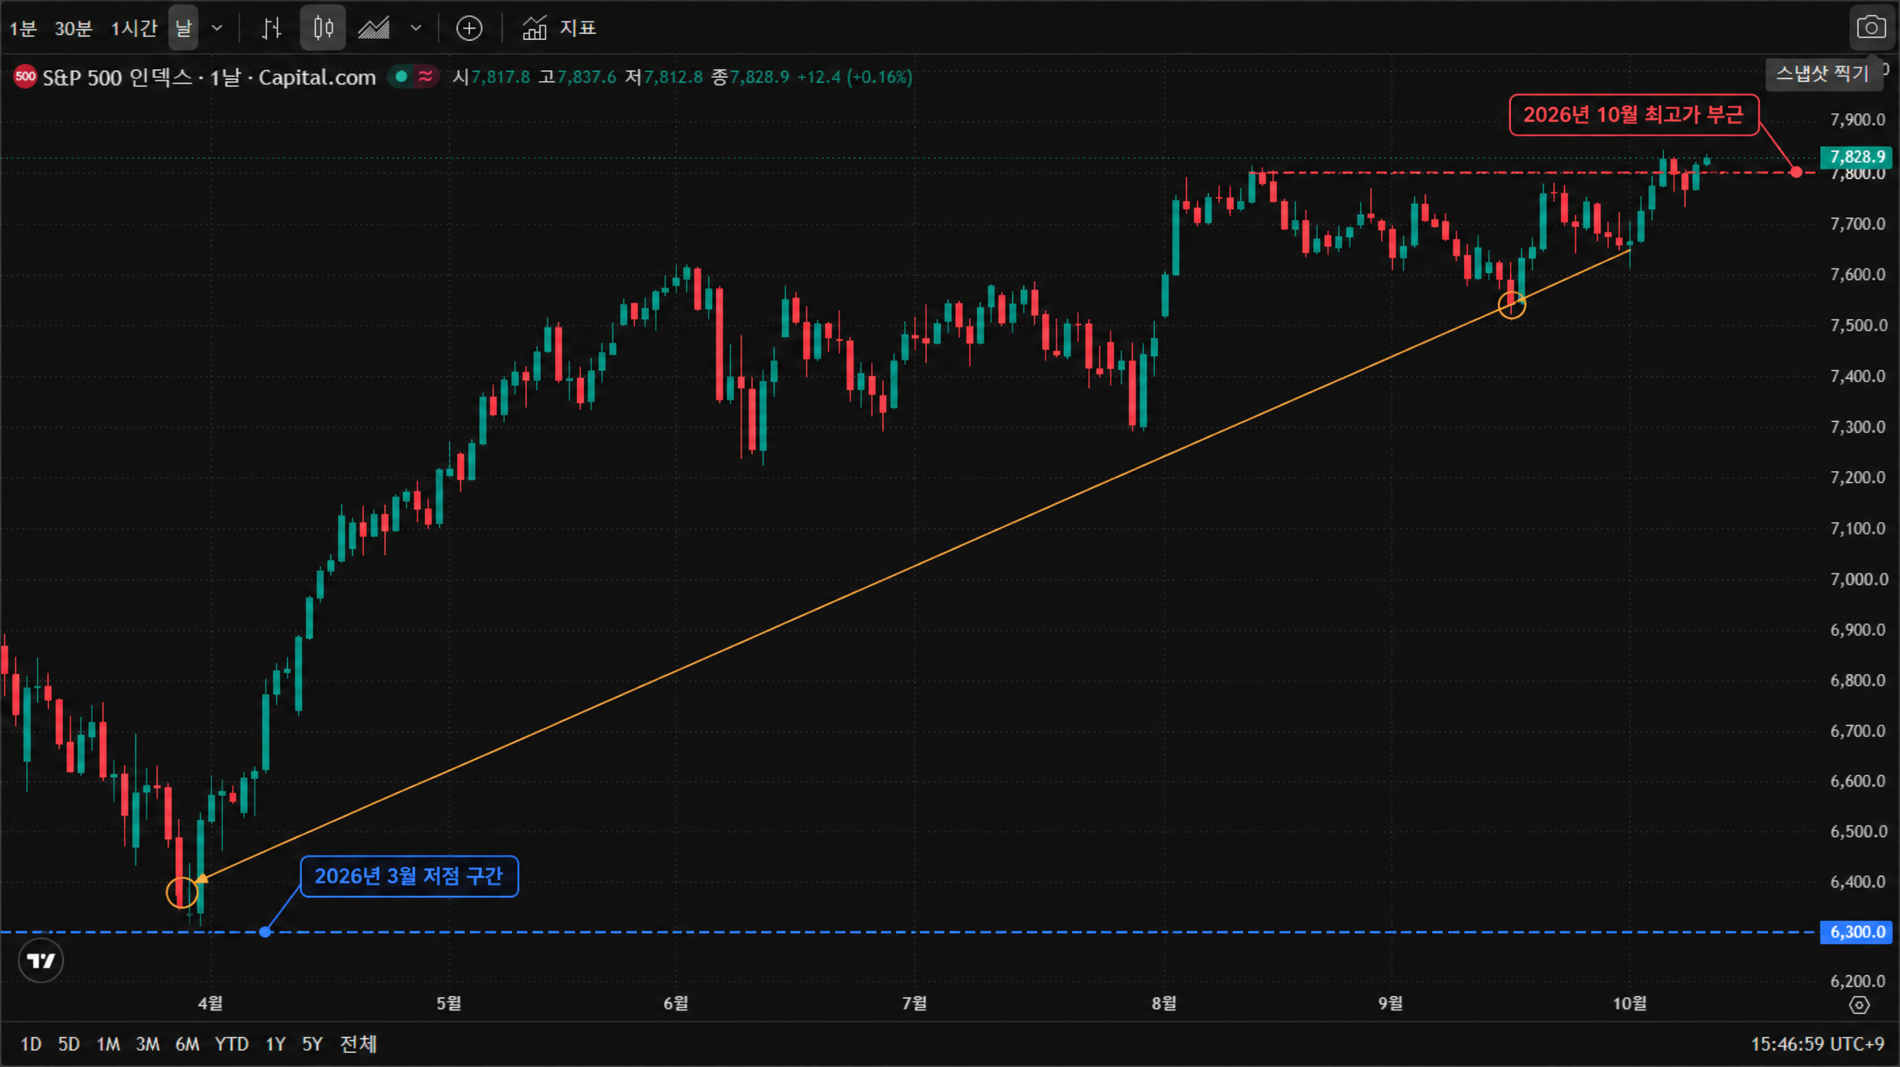The width and height of the screenshot is (1900, 1067).
Task: Set the range to 5Y
Action: (x=312, y=1045)
